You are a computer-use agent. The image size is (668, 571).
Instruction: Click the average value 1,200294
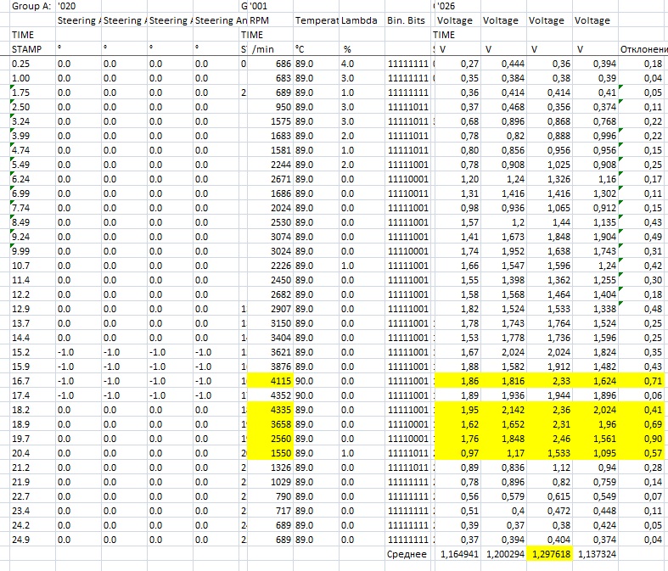(503, 554)
